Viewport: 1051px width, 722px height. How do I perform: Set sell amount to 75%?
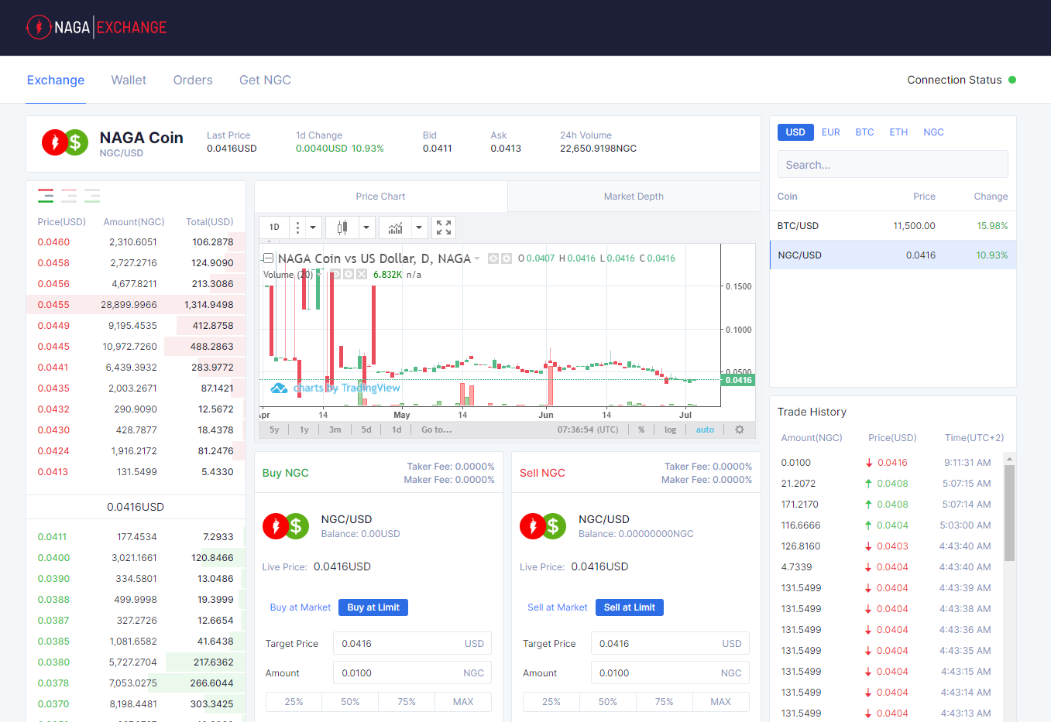tap(665, 702)
